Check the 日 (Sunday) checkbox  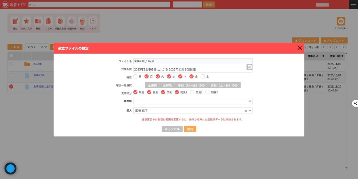point(135,76)
